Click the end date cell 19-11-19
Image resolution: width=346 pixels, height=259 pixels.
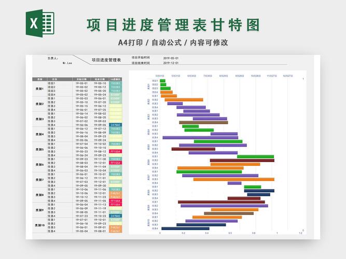pyautogui.click(x=100, y=209)
